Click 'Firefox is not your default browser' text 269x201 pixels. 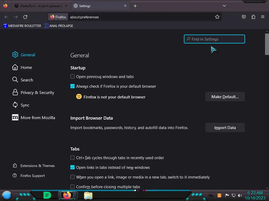(x=115, y=97)
